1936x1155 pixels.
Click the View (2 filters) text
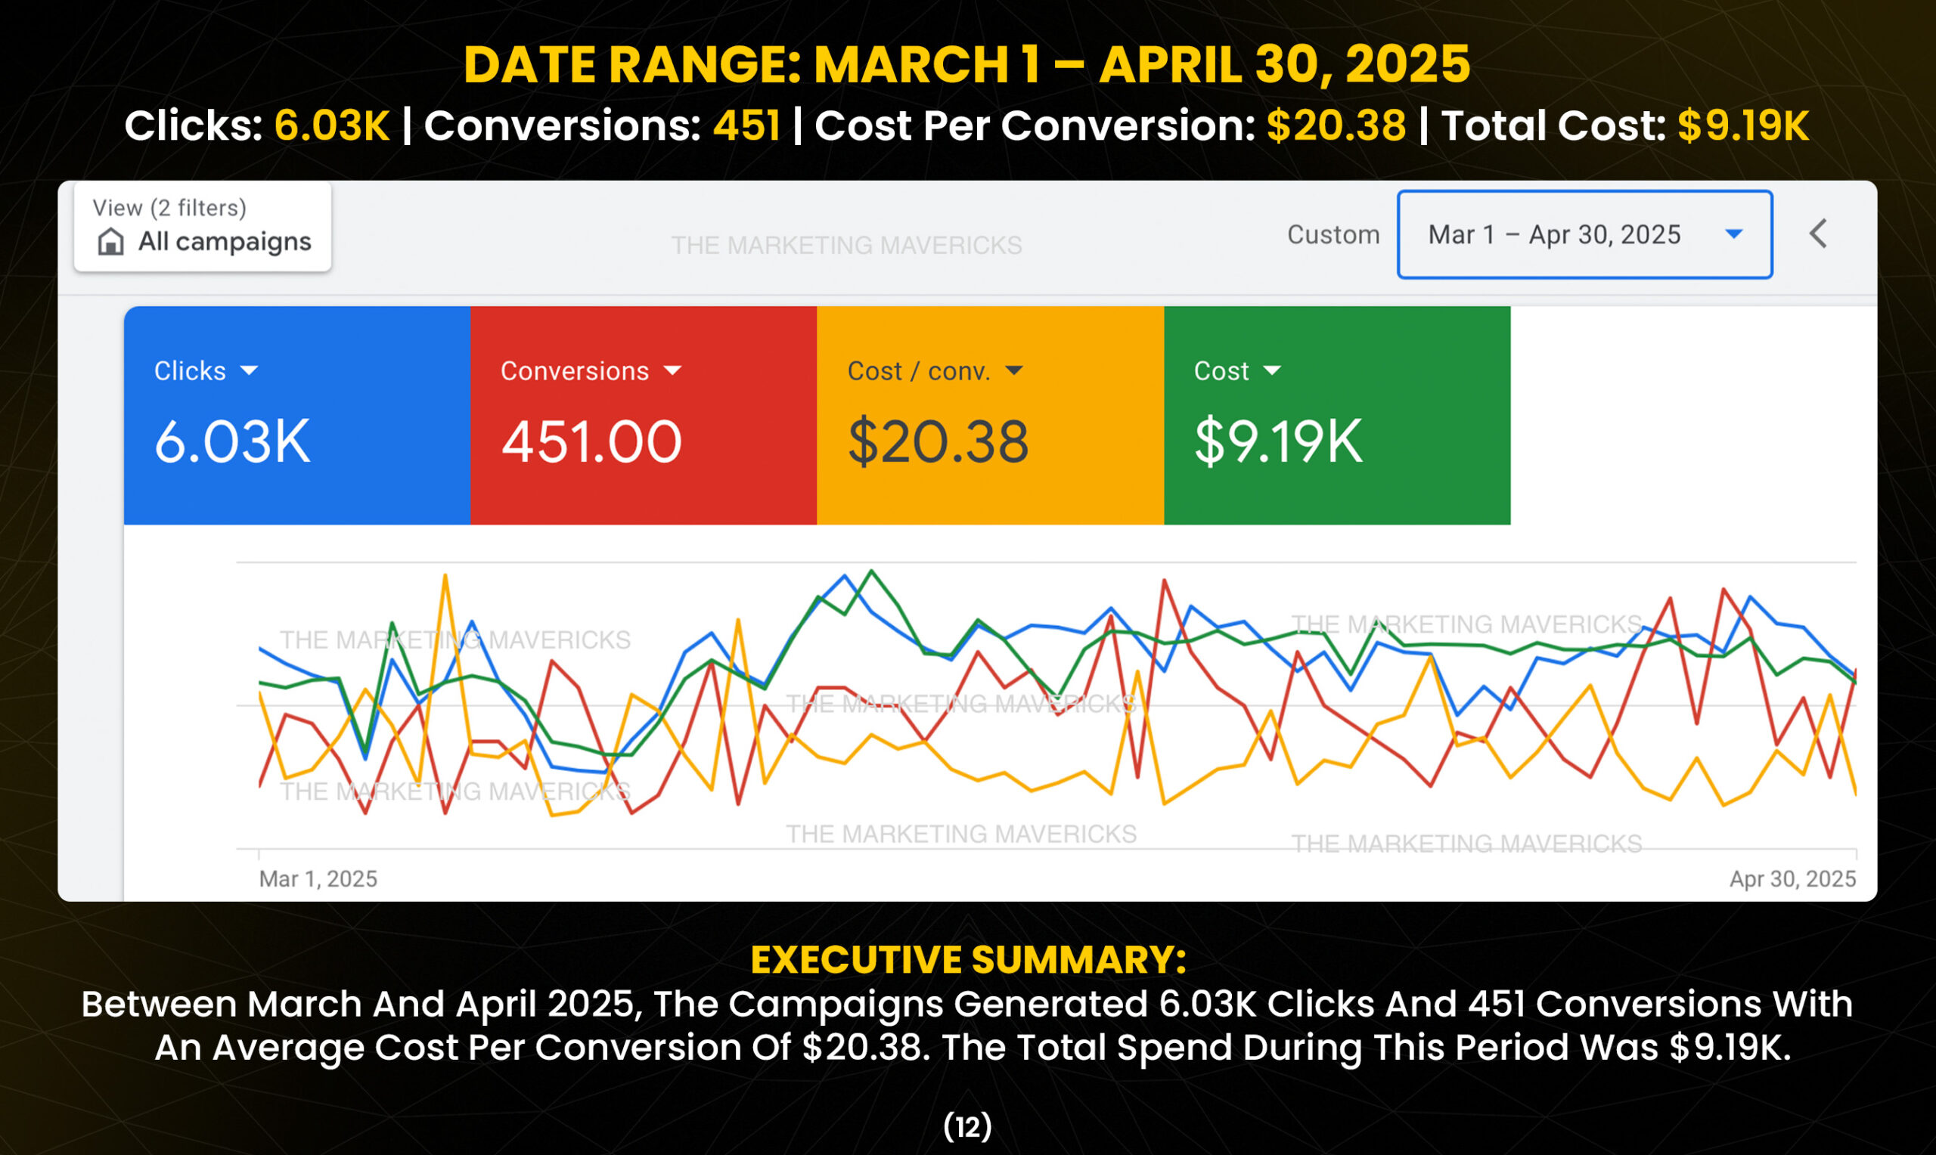pyautogui.click(x=169, y=208)
